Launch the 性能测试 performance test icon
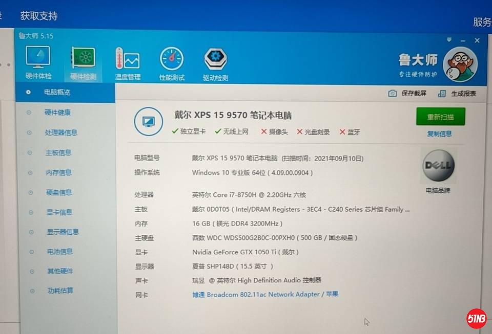The height and width of the screenshot is (334, 492). coord(172,59)
